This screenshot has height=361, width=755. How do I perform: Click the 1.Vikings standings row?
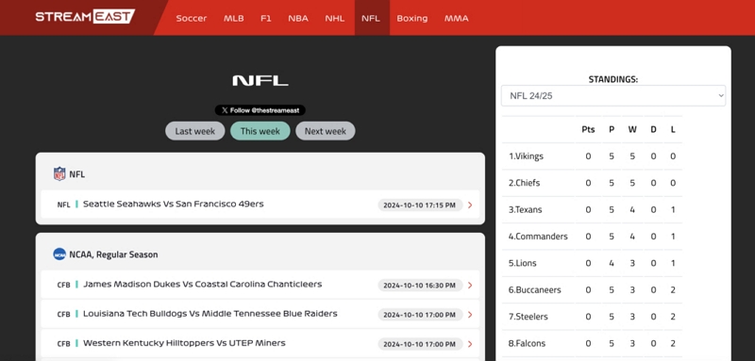point(593,156)
